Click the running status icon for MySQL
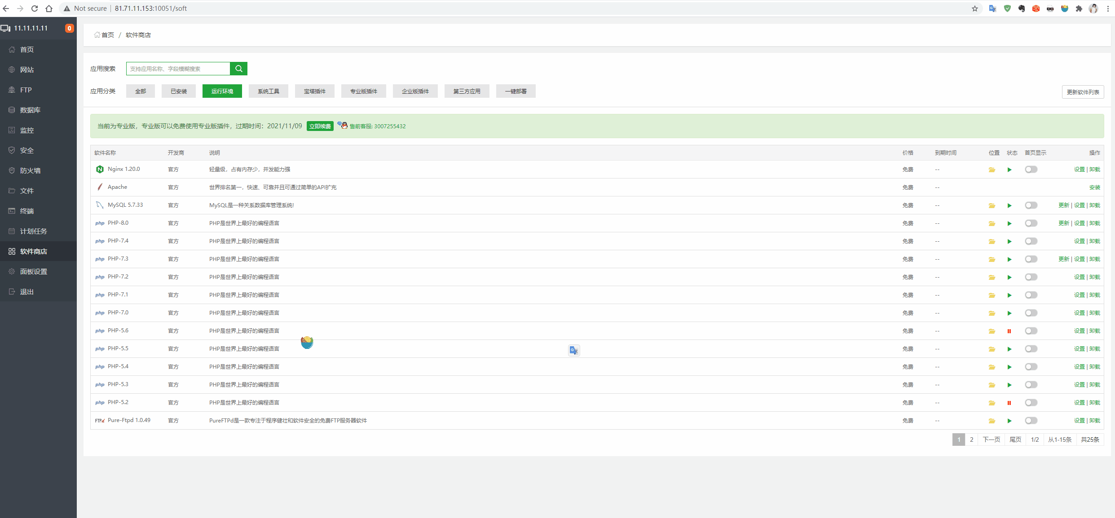 pos(1009,205)
